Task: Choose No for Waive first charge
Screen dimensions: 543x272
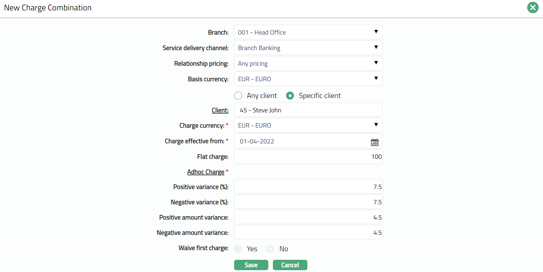Action: pos(270,249)
